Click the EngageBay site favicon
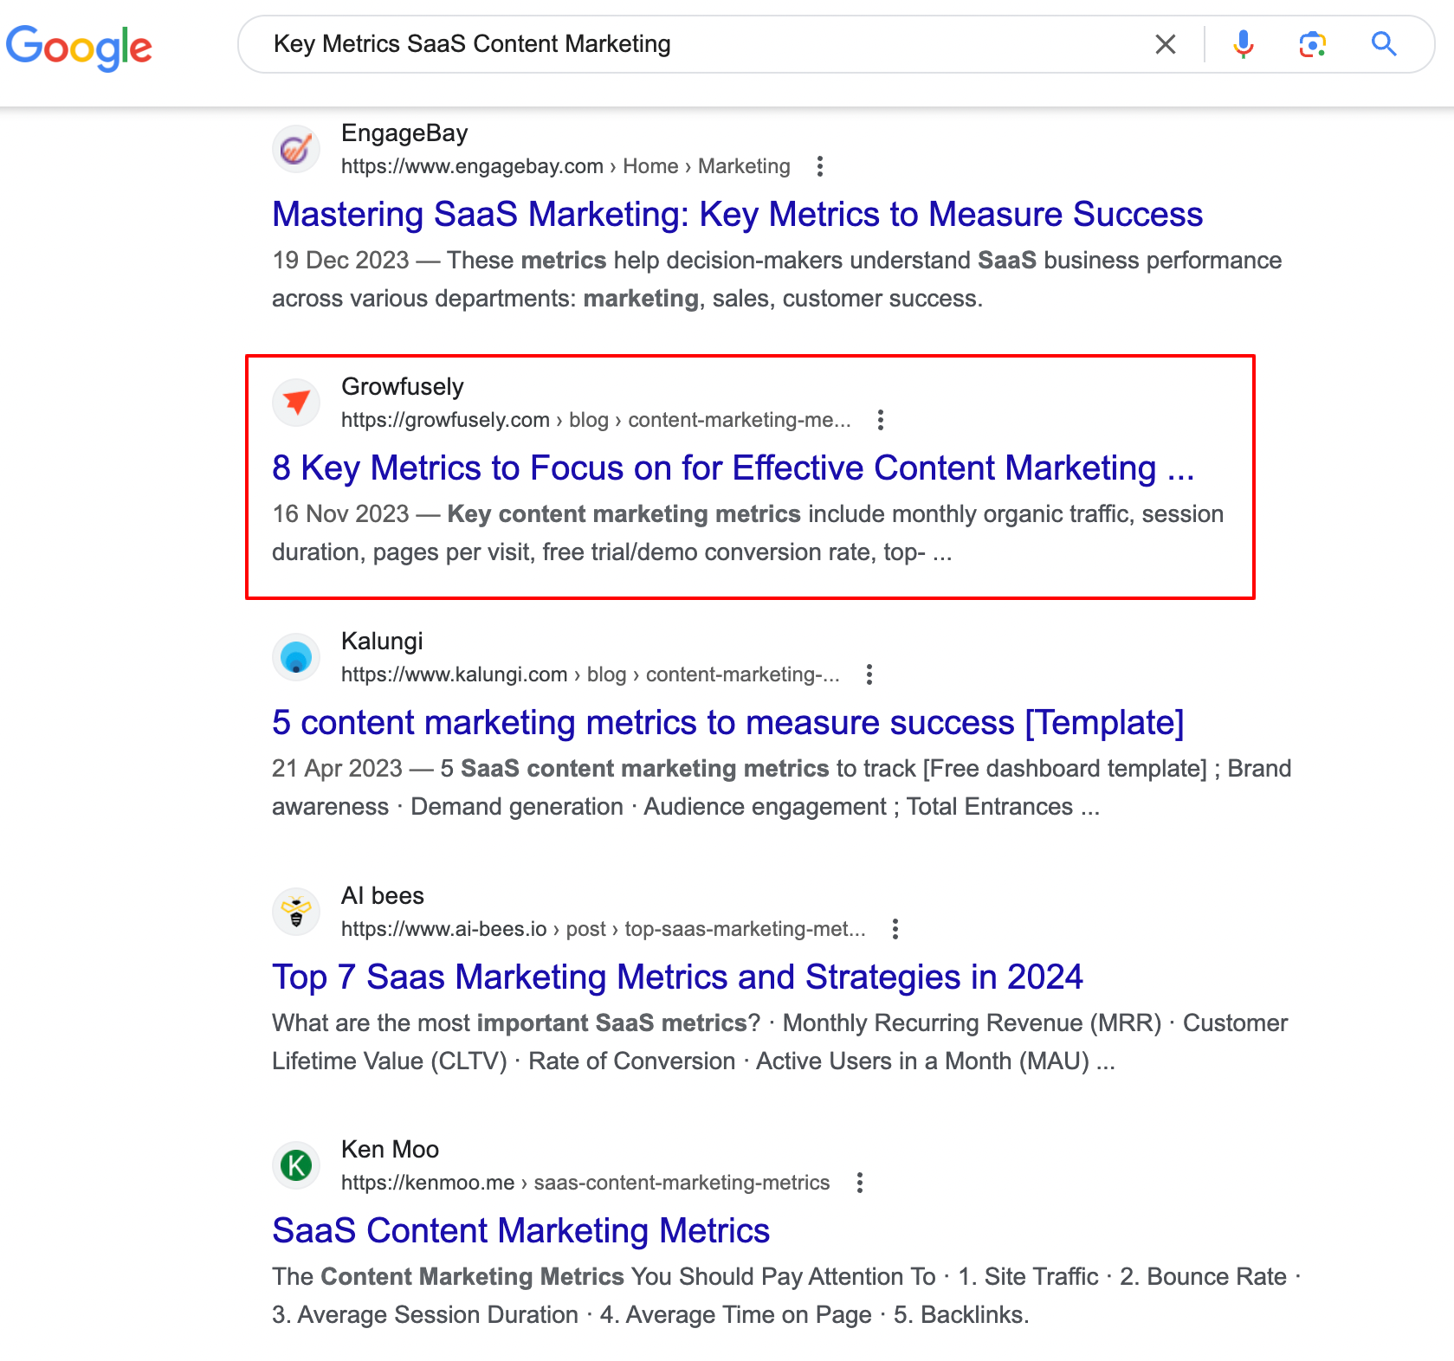Image resolution: width=1454 pixels, height=1361 pixels. 296,149
